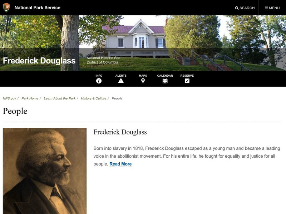Screen dimensions: 286x214
Task: Expand the hamburger Menu
Action: point(272,8)
